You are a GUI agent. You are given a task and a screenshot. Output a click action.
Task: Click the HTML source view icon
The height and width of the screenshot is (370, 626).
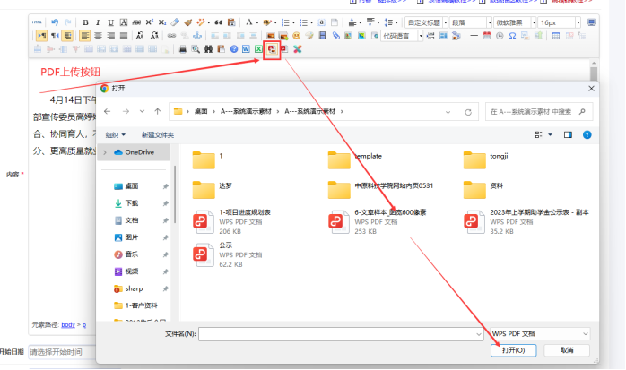[x=38, y=22]
